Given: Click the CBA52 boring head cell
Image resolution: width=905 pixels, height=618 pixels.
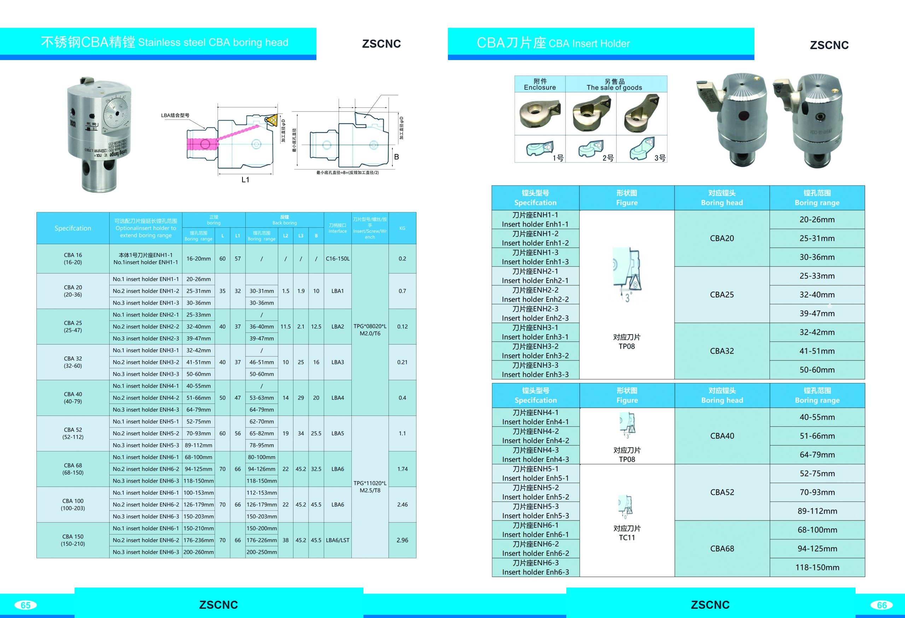Looking at the screenshot, I should [722, 492].
